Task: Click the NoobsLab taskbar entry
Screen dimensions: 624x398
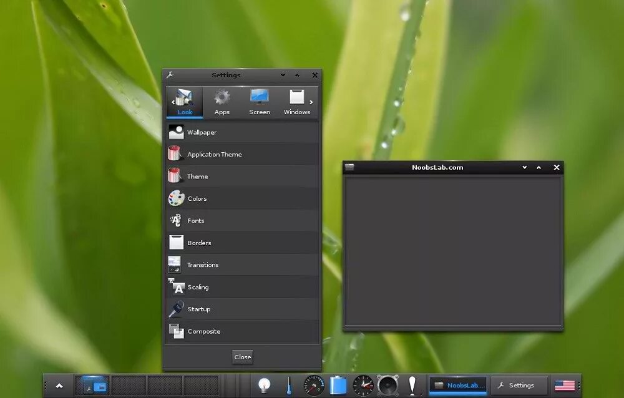Action: click(x=457, y=385)
